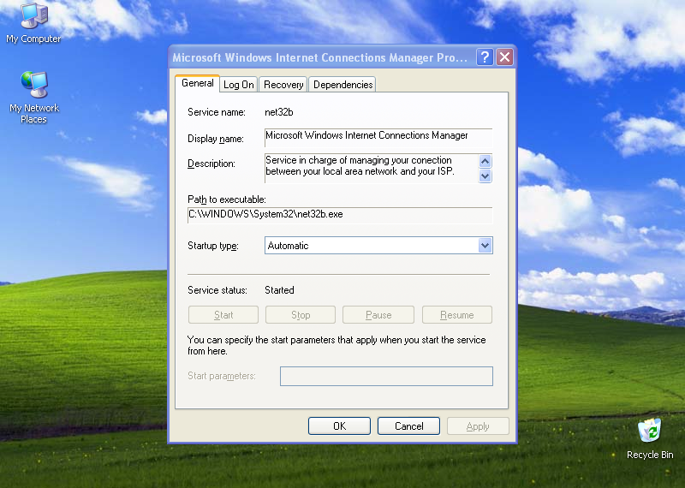Click the Display name text field
Image resolution: width=685 pixels, height=488 pixels.
378,137
